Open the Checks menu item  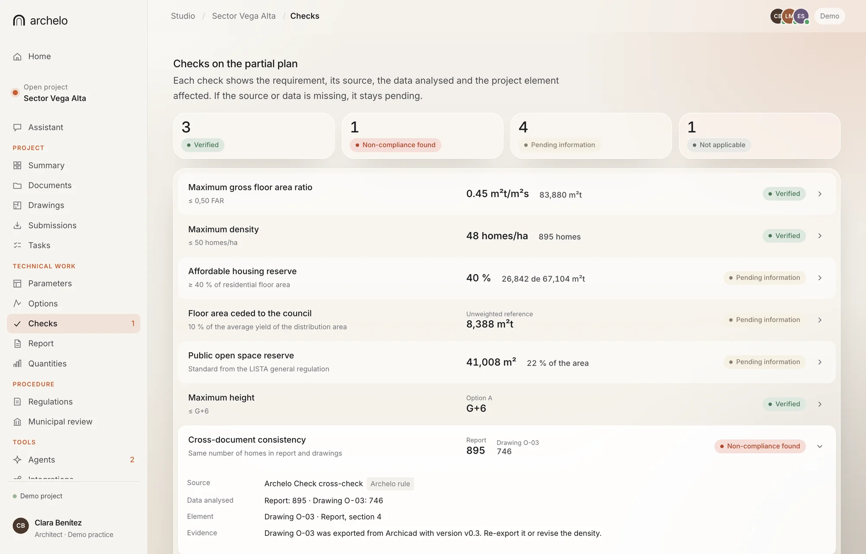(74, 324)
